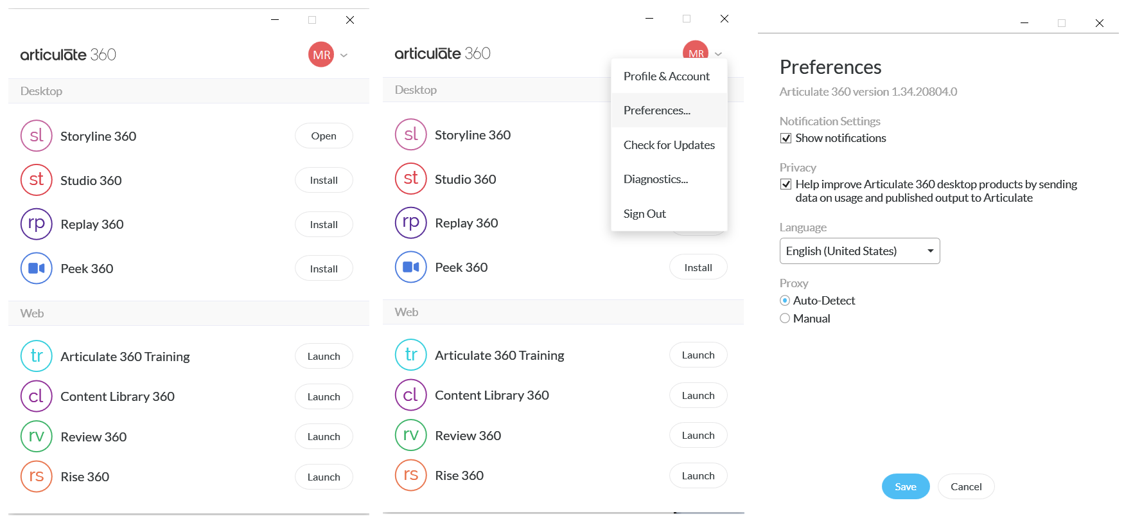Click the Replay 360 icon in the left window
The height and width of the screenshot is (523, 1133).
click(37, 224)
